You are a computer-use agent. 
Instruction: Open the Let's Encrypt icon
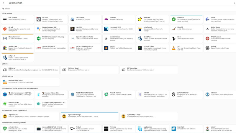pyautogui.click(x=140, y=29)
